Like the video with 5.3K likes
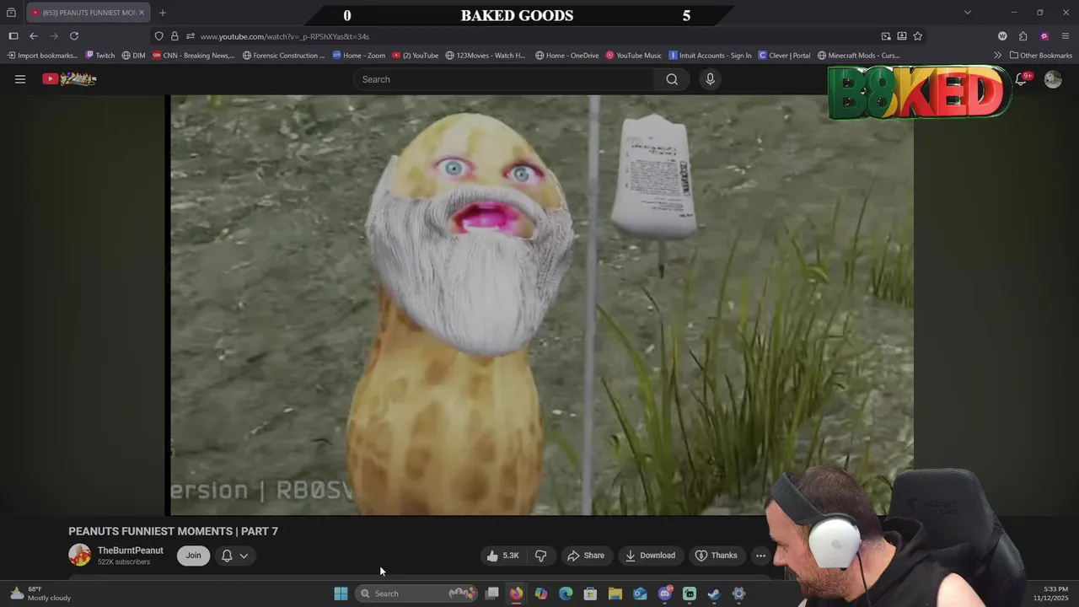This screenshot has height=607, width=1079. pyautogui.click(x=502, y=556)
